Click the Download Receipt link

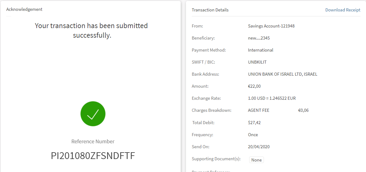tap(343, 10)
